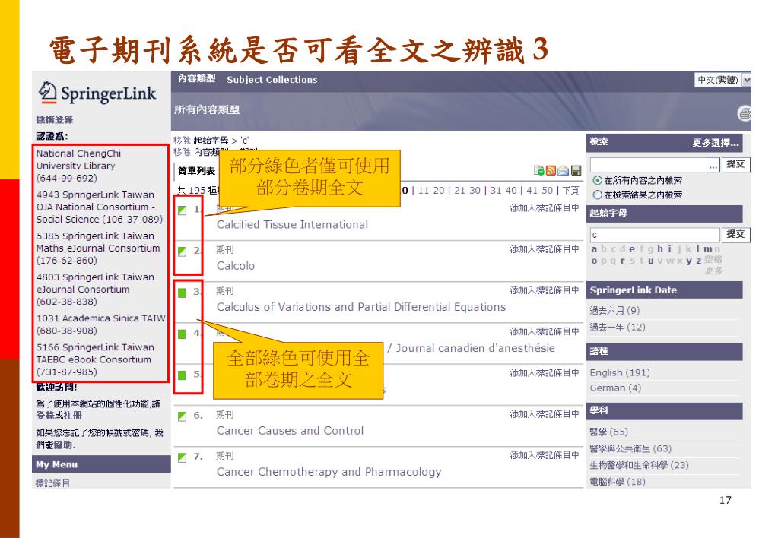Screen dimensions: 778x538
Task: Click the floppy disk save icon
Action: [576, 170]
